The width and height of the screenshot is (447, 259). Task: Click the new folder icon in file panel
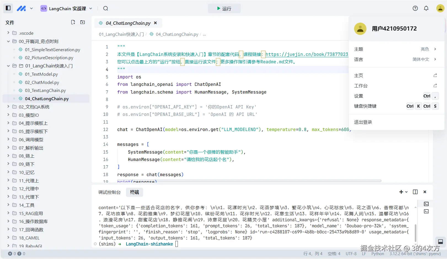pos(82,22)
